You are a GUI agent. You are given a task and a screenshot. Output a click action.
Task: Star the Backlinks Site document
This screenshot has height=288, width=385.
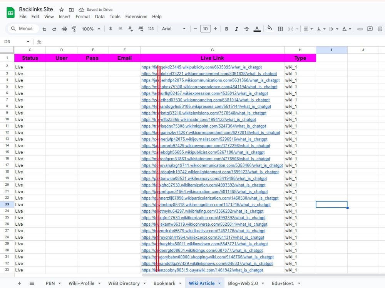click(x=61, y=10)
